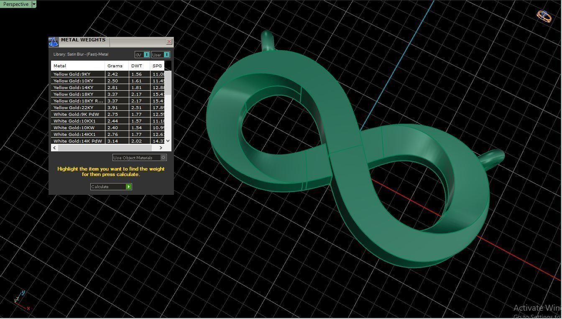The height and width of the screenshot is (319, 562).
Task: Open the Perspective viewport dropdown arrow
Action: [34, 4]
